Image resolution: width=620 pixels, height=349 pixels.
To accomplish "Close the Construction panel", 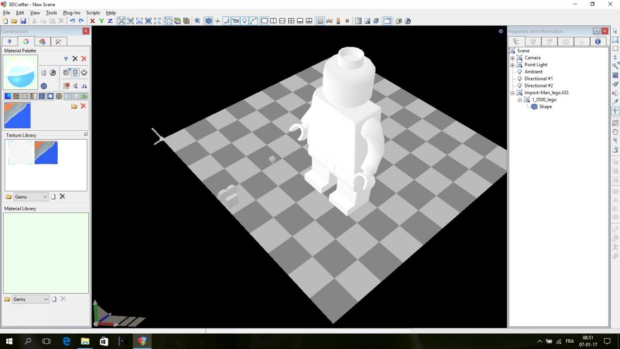I will 86,31.
